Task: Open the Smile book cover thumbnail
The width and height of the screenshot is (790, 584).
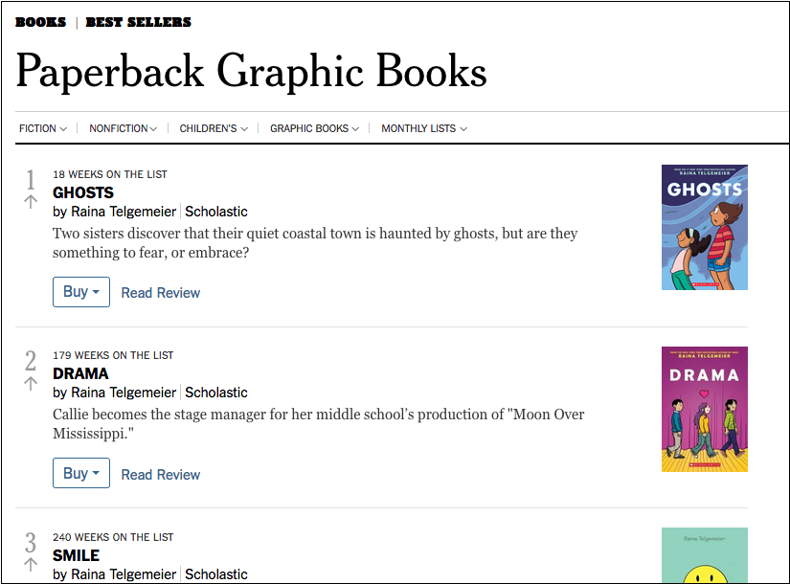Action: [704, 555]
